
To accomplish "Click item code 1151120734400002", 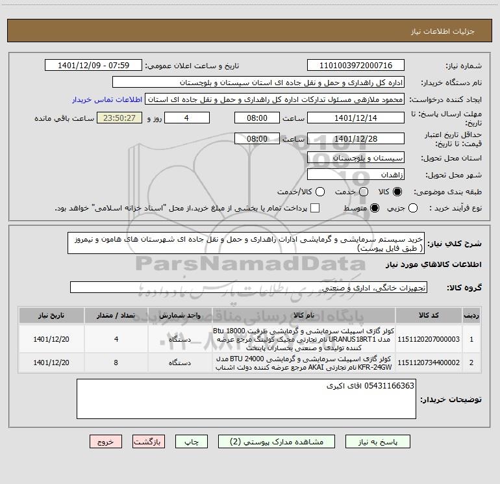I will pos(429,363).
